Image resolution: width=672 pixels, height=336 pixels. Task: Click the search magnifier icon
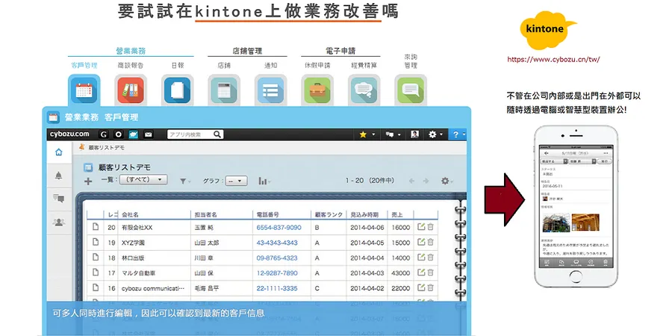217,134
